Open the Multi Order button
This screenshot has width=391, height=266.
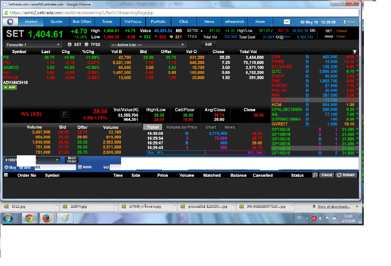click(x=72, y=160)
